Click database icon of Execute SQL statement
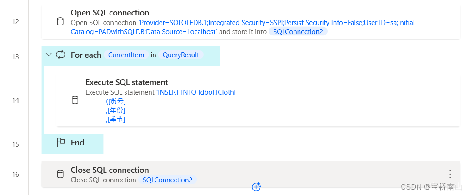Screen dimensions: 469x195 coord(75,100)
